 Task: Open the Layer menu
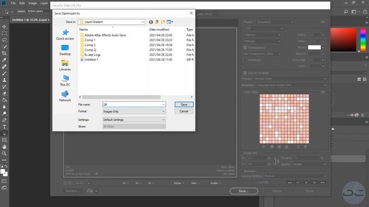(44, 3)
